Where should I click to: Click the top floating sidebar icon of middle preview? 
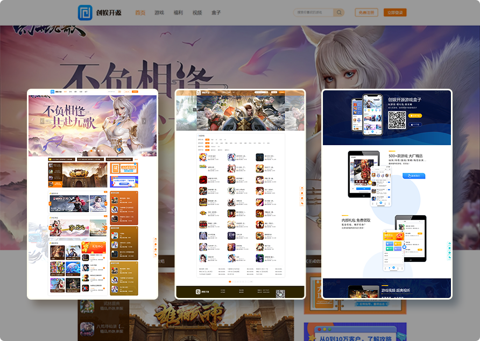point(302,188)
